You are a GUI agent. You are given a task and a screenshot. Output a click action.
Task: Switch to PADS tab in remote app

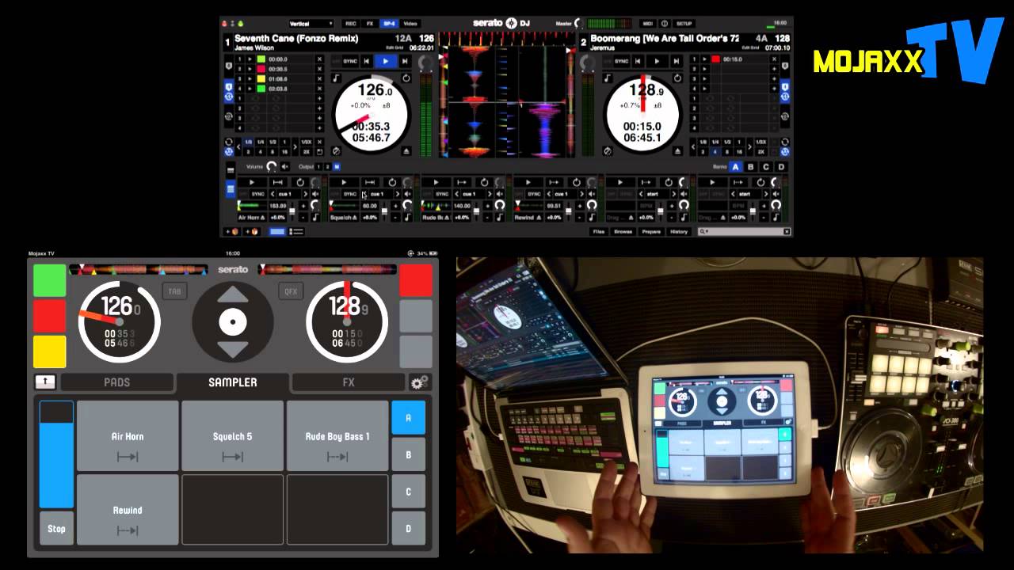(117, 382)
